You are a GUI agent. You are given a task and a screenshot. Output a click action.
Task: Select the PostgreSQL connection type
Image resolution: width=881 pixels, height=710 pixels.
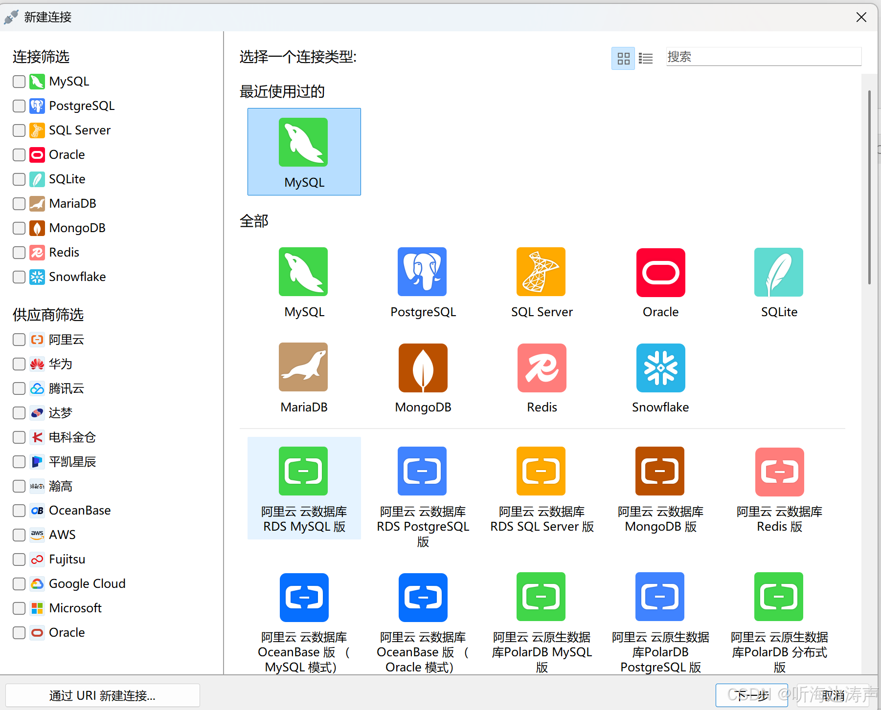coord(422,282)
